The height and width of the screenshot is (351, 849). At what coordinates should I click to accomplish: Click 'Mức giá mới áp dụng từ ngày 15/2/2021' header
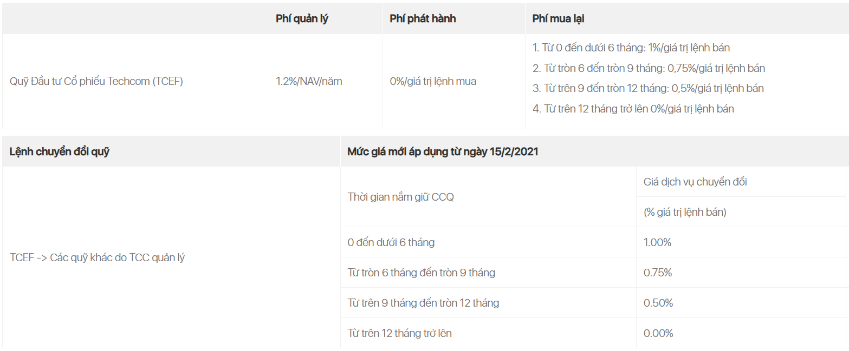coord(443,151)
